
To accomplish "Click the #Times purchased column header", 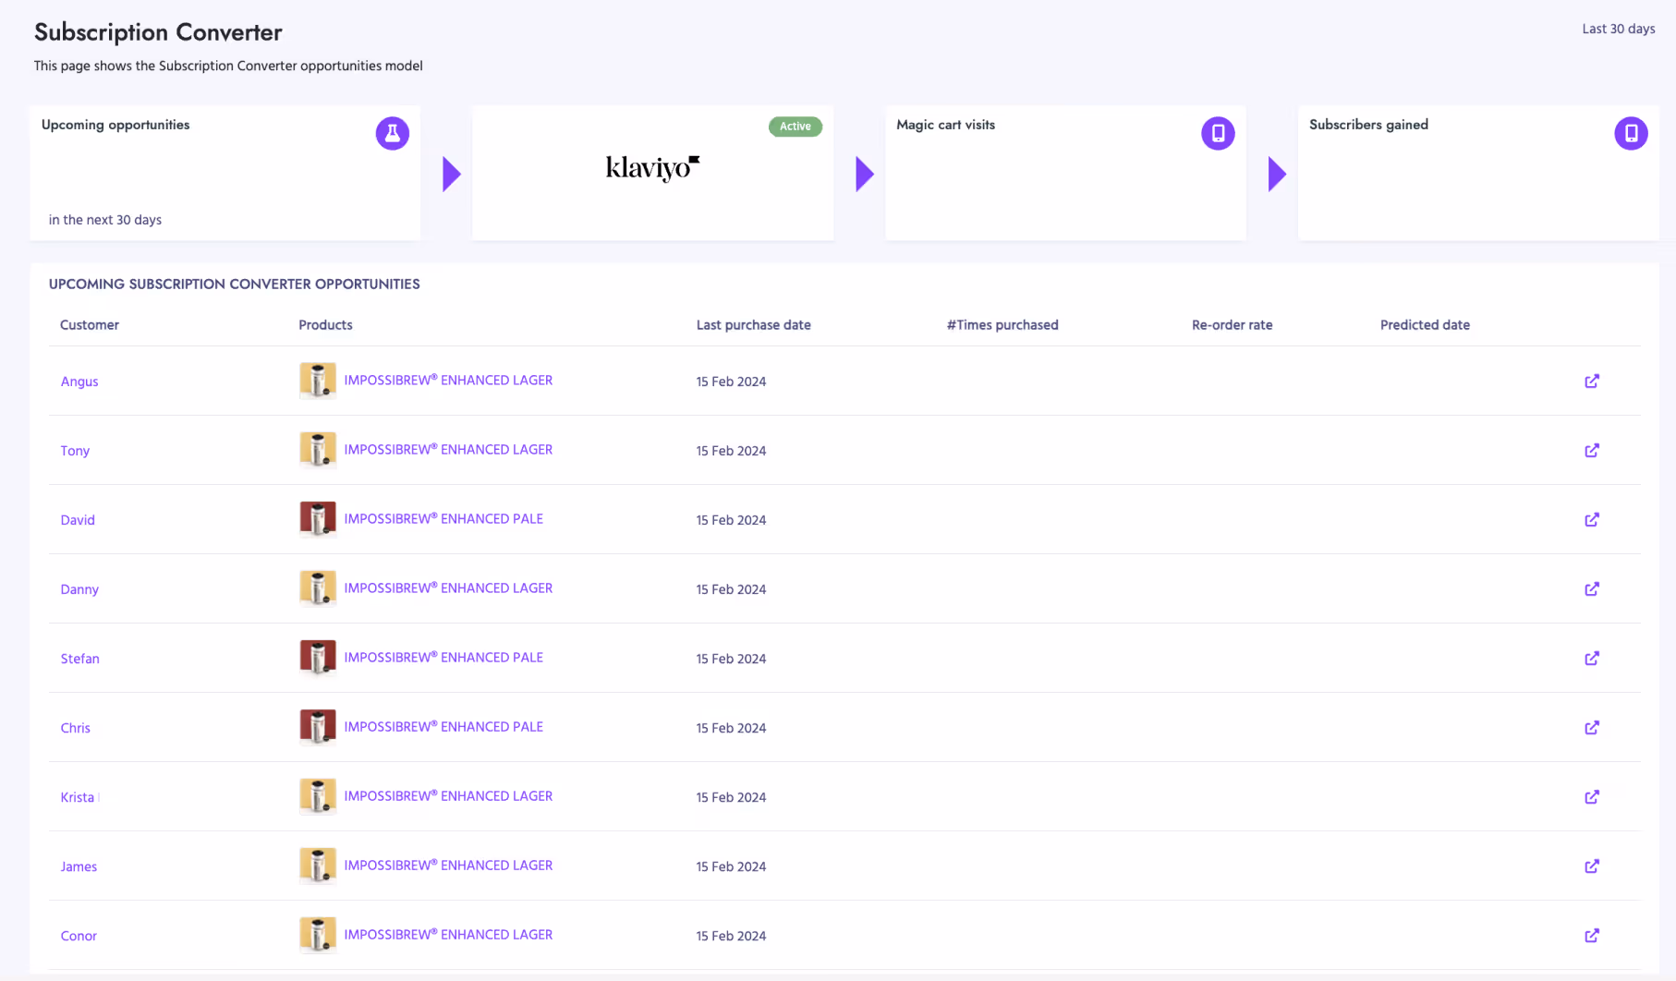I will point(1002,325).
